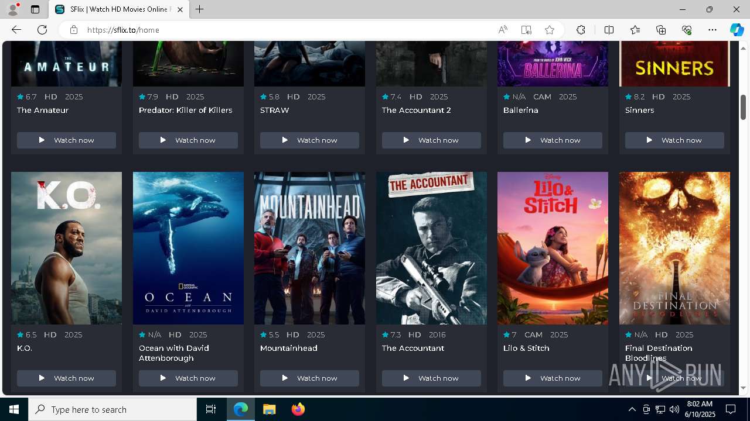Watch Sinners now
The height and width of the screenshot is (421, 750).
674,140
